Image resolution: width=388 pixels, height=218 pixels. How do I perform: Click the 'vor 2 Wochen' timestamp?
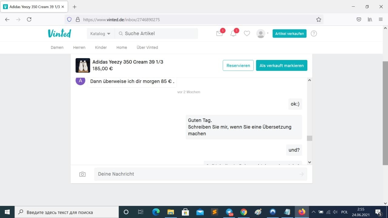pos(189,92)
